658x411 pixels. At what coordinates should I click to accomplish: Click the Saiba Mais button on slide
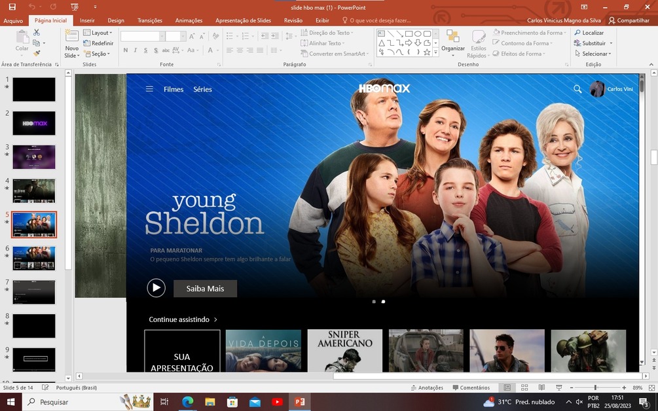pyautogui.click(x=205, y=289)
